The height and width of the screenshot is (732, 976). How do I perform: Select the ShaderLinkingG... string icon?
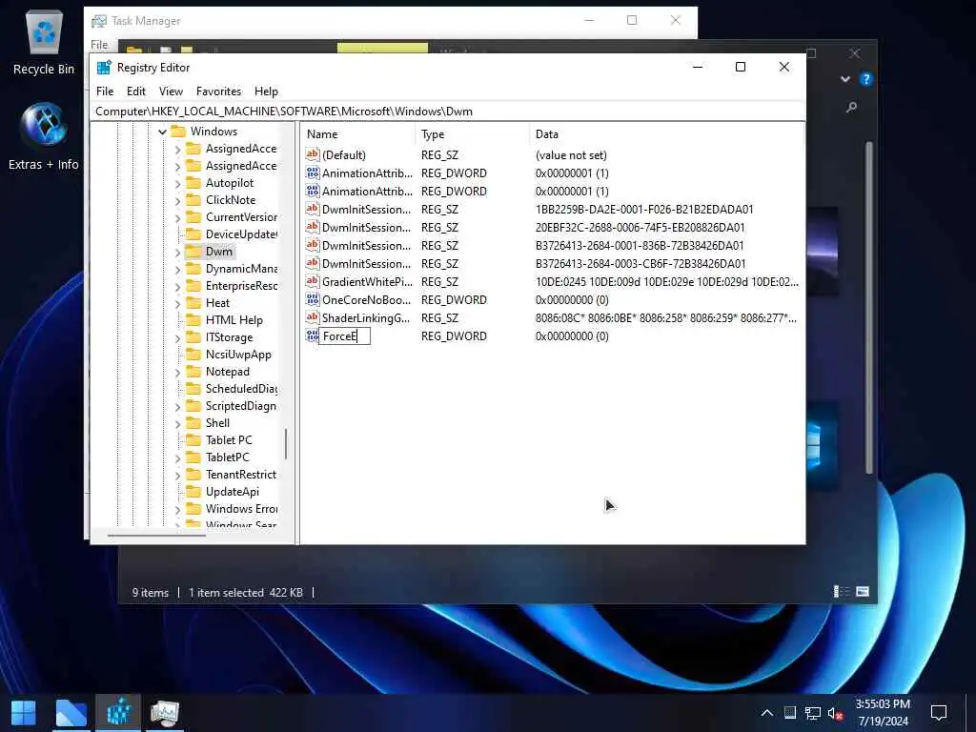(x=313, y=317)
